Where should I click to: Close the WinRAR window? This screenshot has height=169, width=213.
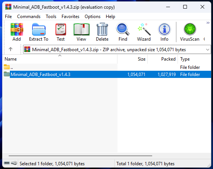(x=202, y=7)
